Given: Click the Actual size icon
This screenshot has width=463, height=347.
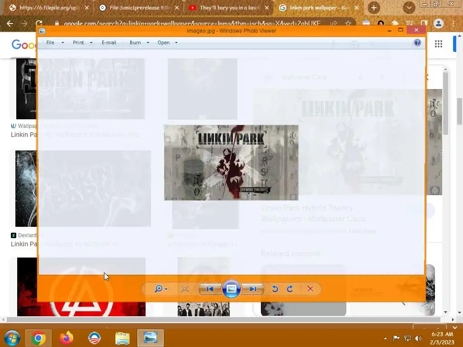Looking at the screenshot, I should 185,289.
